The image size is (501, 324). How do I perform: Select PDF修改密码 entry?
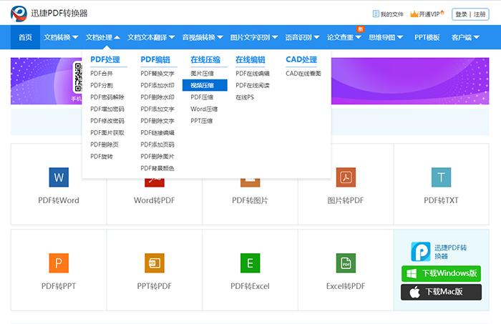107,121
